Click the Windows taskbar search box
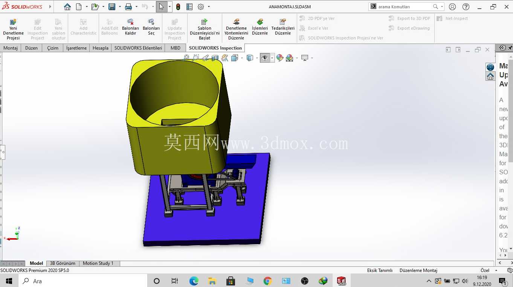Image resolution: width=513 pixels, height=287 pixels. pyautogui.click(x=83, y=281)
